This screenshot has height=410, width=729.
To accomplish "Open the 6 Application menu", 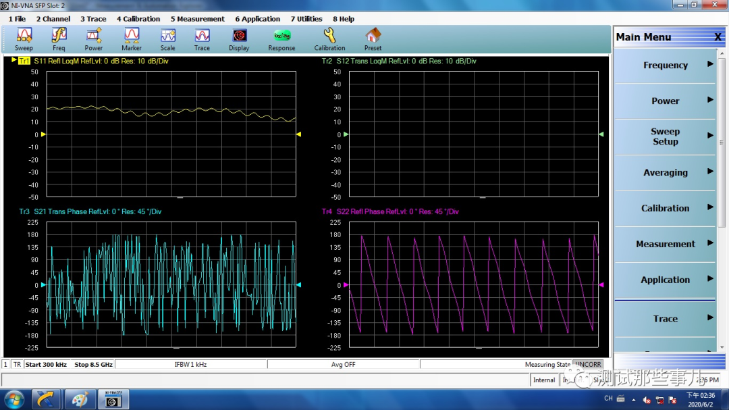I will point(258,19).
